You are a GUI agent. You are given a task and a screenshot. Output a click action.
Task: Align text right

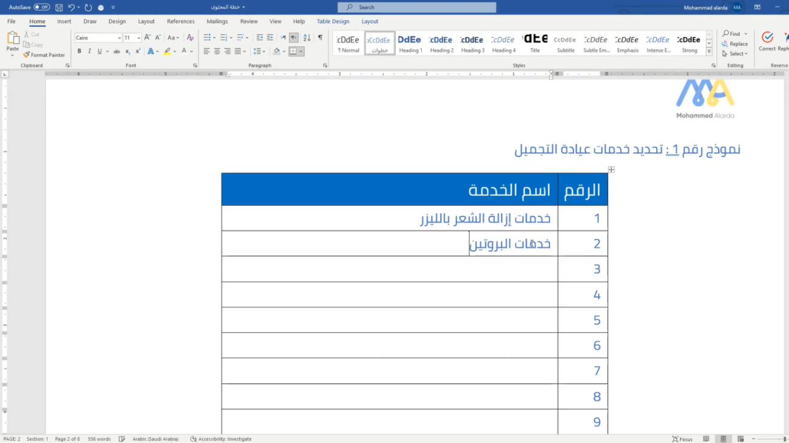coord(227,52)
